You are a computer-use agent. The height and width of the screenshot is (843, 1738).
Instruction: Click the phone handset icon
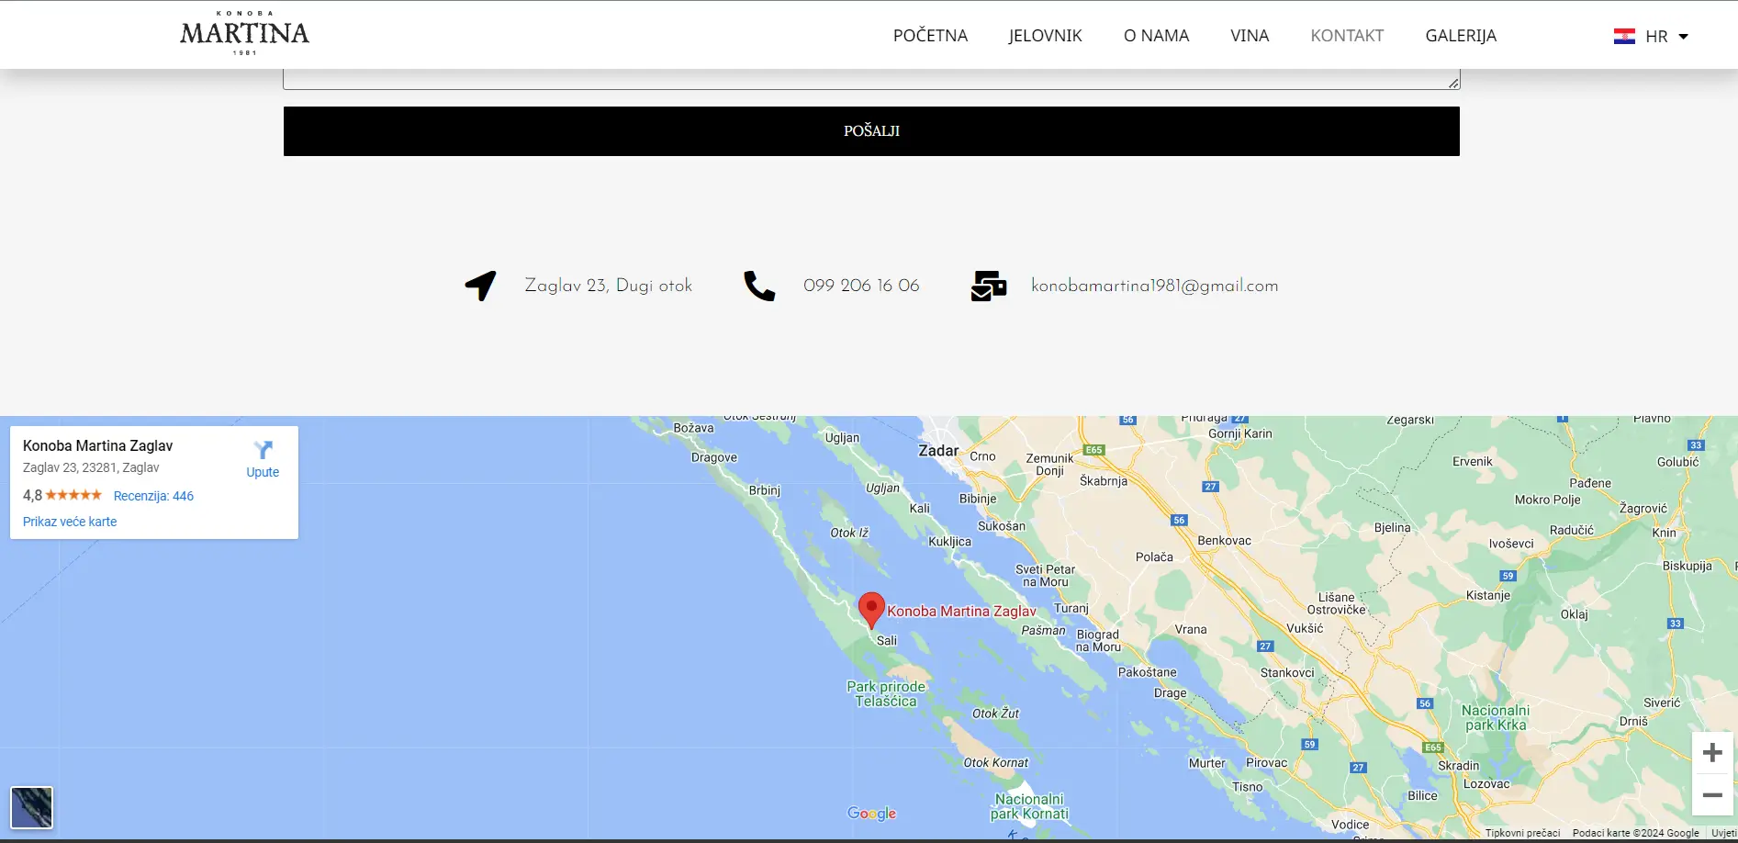(759, 286)
